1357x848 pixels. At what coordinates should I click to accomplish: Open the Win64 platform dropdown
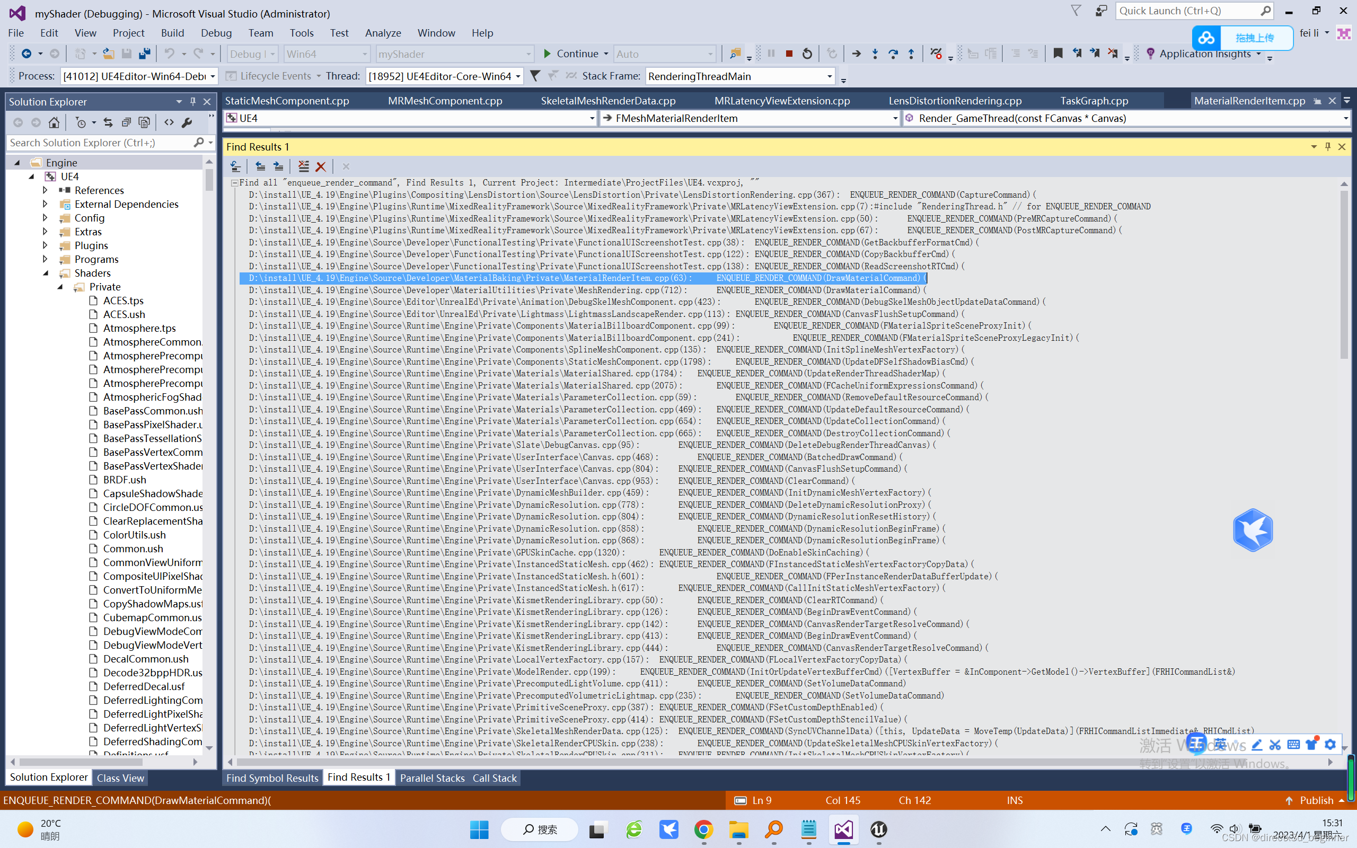[327, 54]
